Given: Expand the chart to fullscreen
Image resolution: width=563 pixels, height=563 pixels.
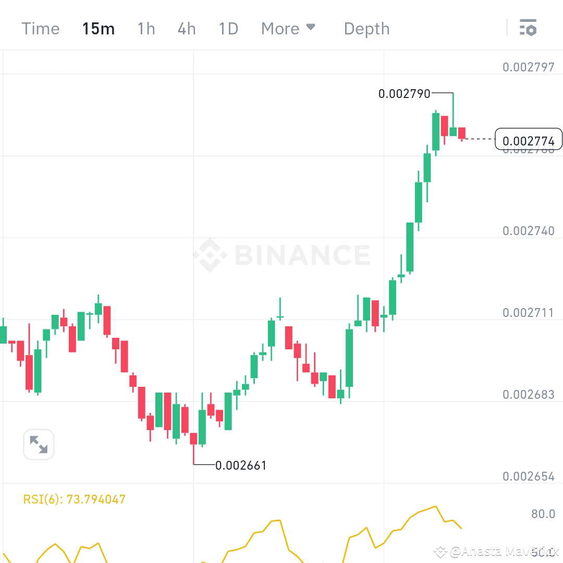Looking at the screenshot, I should click(39, 444).
